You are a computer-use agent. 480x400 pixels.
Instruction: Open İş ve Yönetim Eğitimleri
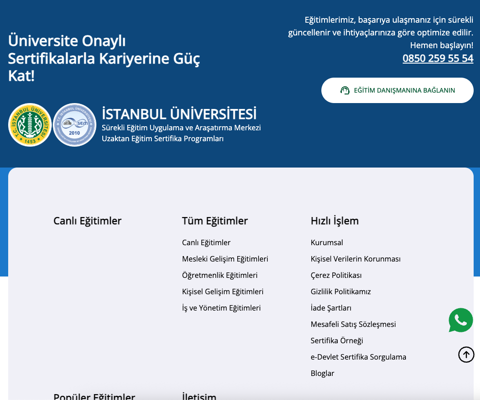(221, 308)
